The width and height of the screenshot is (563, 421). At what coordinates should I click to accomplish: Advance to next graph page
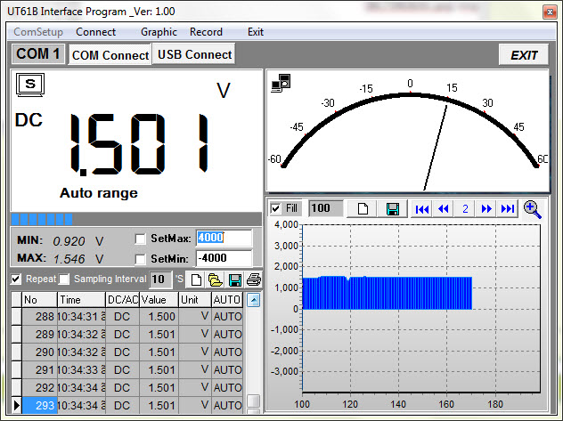(x=486, y=208)
